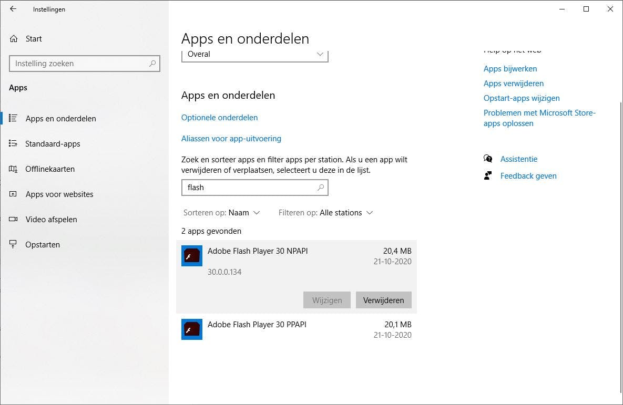
Task: Click the Apps voor websites icon
Action: [x=13, y=194]
